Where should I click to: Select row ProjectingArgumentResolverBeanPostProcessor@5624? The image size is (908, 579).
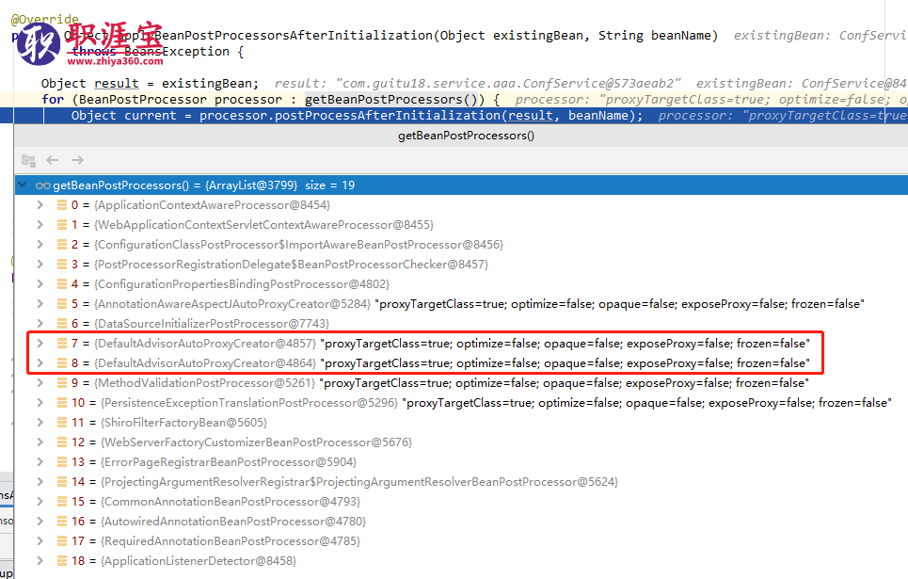pyautogui.click(x=461, y=481)
